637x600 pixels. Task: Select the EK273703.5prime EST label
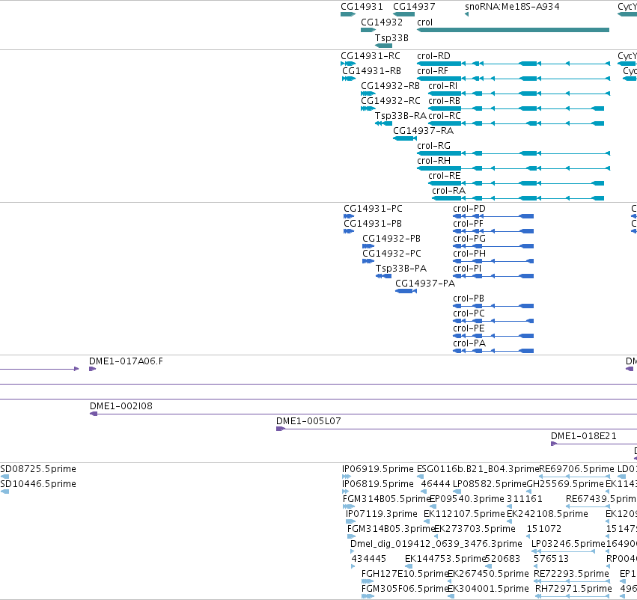(475, 528)
